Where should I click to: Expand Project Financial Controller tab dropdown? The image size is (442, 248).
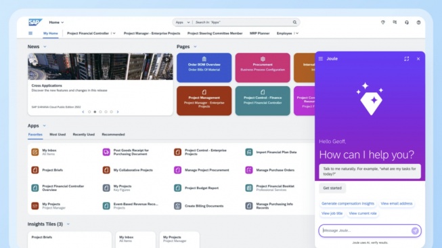114,33
